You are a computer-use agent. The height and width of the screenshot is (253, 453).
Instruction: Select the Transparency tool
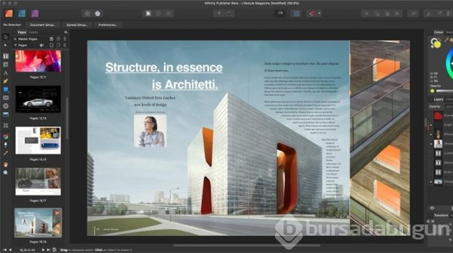coord(5,144)
